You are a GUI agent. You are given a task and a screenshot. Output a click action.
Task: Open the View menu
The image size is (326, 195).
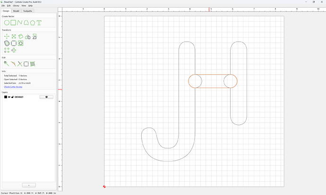coord(24,6)
